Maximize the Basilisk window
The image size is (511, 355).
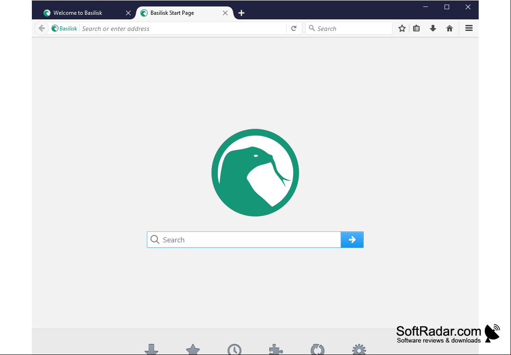[447, 7]
